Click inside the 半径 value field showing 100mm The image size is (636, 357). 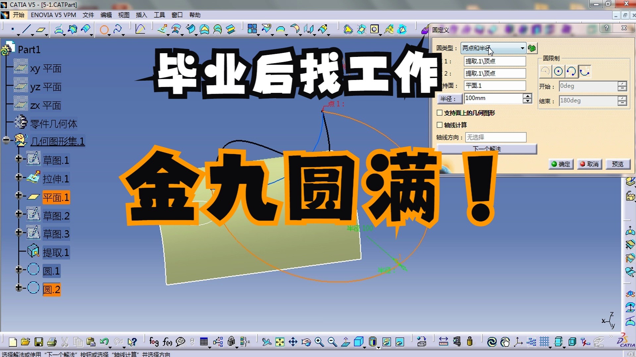pyautogui.click(x=490, y=98)
